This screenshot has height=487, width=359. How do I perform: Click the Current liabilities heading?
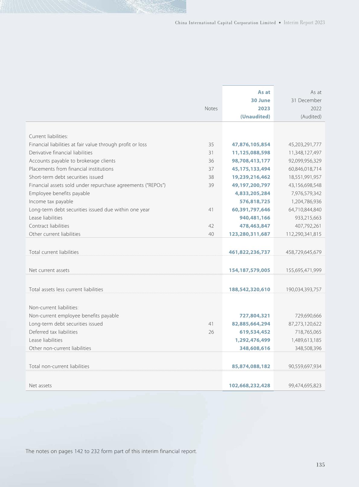[48, 136]
